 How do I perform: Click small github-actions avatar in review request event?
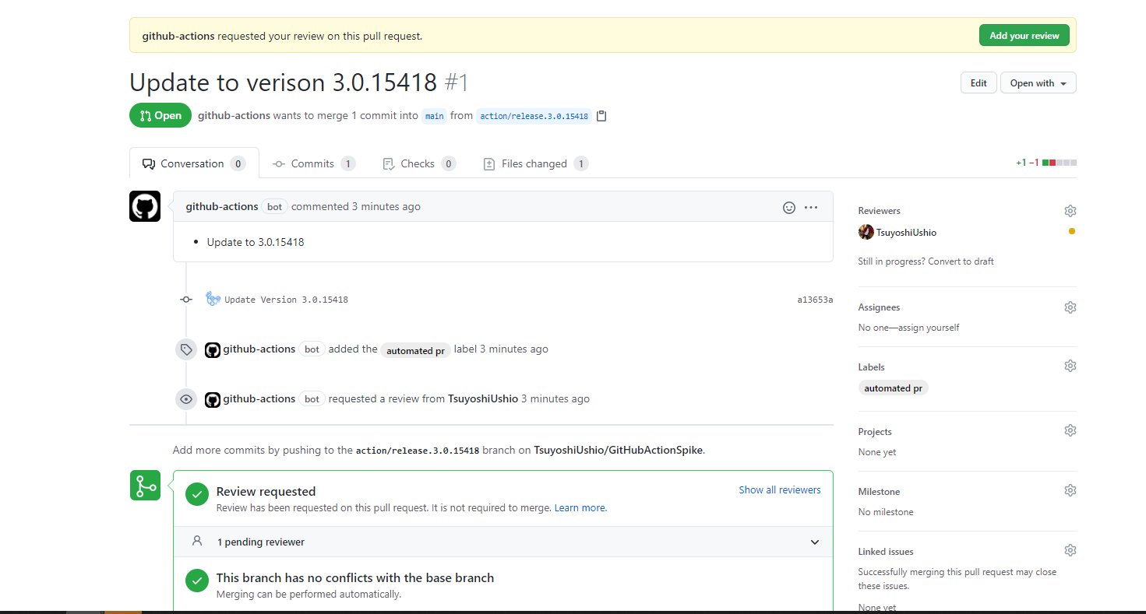213,400
